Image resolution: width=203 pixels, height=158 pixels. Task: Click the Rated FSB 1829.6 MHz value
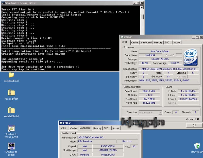(149, 103)
